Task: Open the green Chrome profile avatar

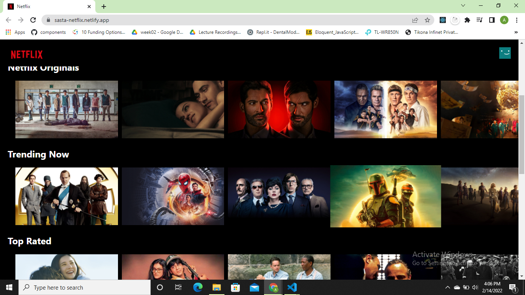Action: pos(504,20)
